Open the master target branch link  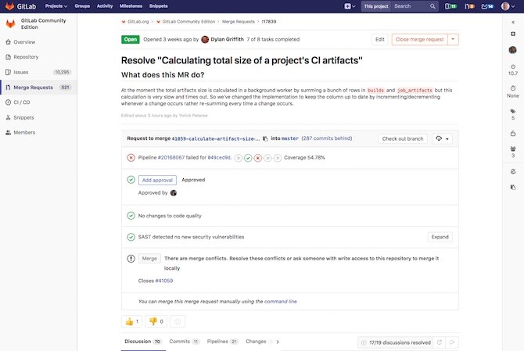(289, 138)
